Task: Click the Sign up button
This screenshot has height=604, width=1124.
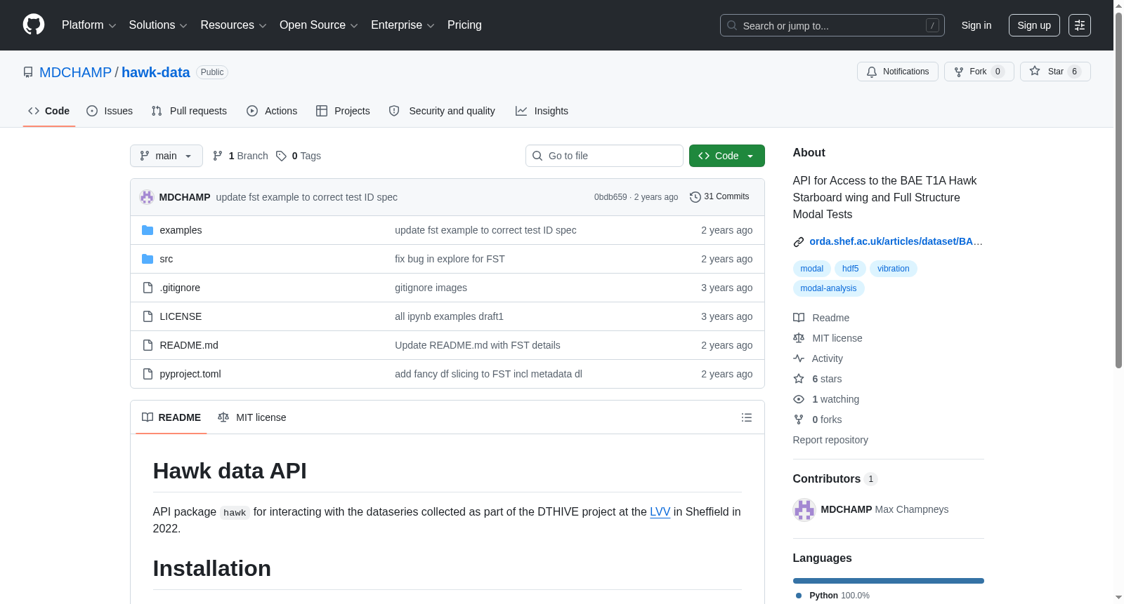Action: 1034,25
